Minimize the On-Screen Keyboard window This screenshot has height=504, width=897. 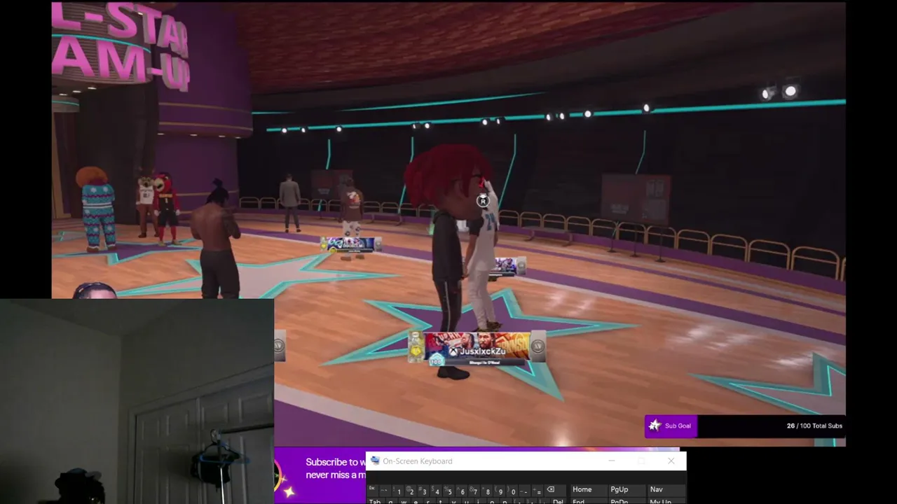[x=612, y=461]
